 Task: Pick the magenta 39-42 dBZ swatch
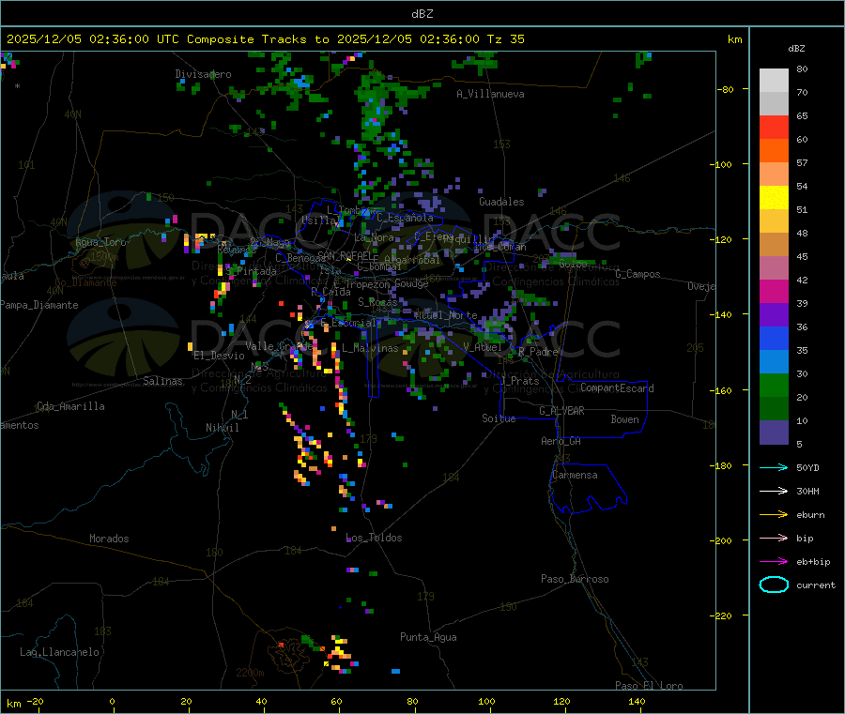[774, 291]
